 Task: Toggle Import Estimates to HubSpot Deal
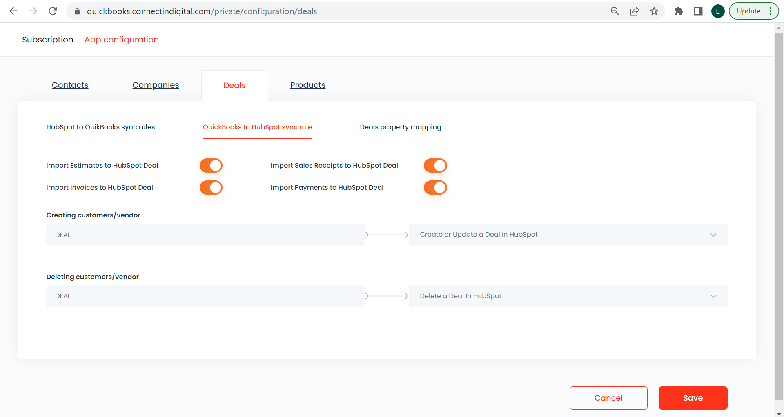[211, 166]
